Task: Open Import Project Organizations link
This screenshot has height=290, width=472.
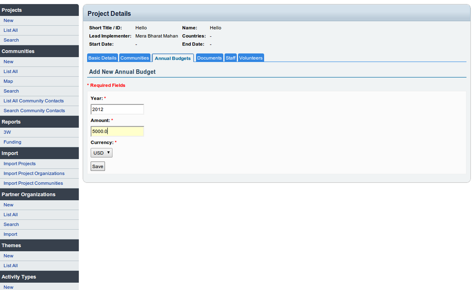Action: point(34,173)
